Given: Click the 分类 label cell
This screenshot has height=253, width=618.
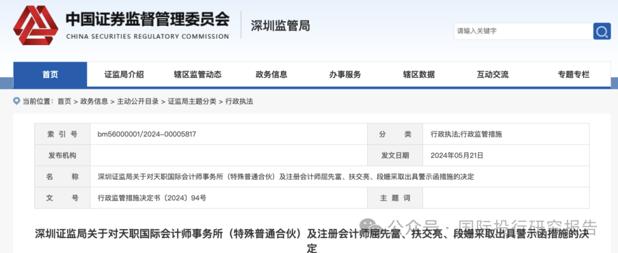Looking at the screenshot, I should 395,134.
